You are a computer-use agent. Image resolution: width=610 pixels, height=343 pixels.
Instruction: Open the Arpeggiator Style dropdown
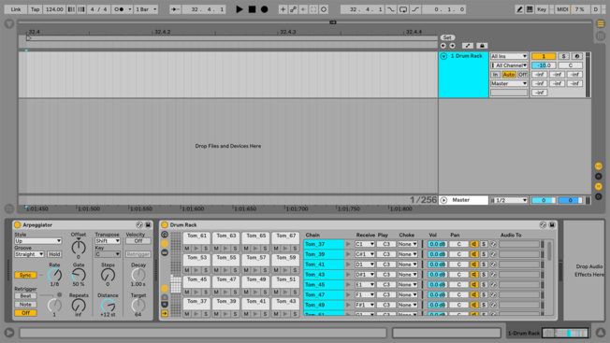coord(37,241)
